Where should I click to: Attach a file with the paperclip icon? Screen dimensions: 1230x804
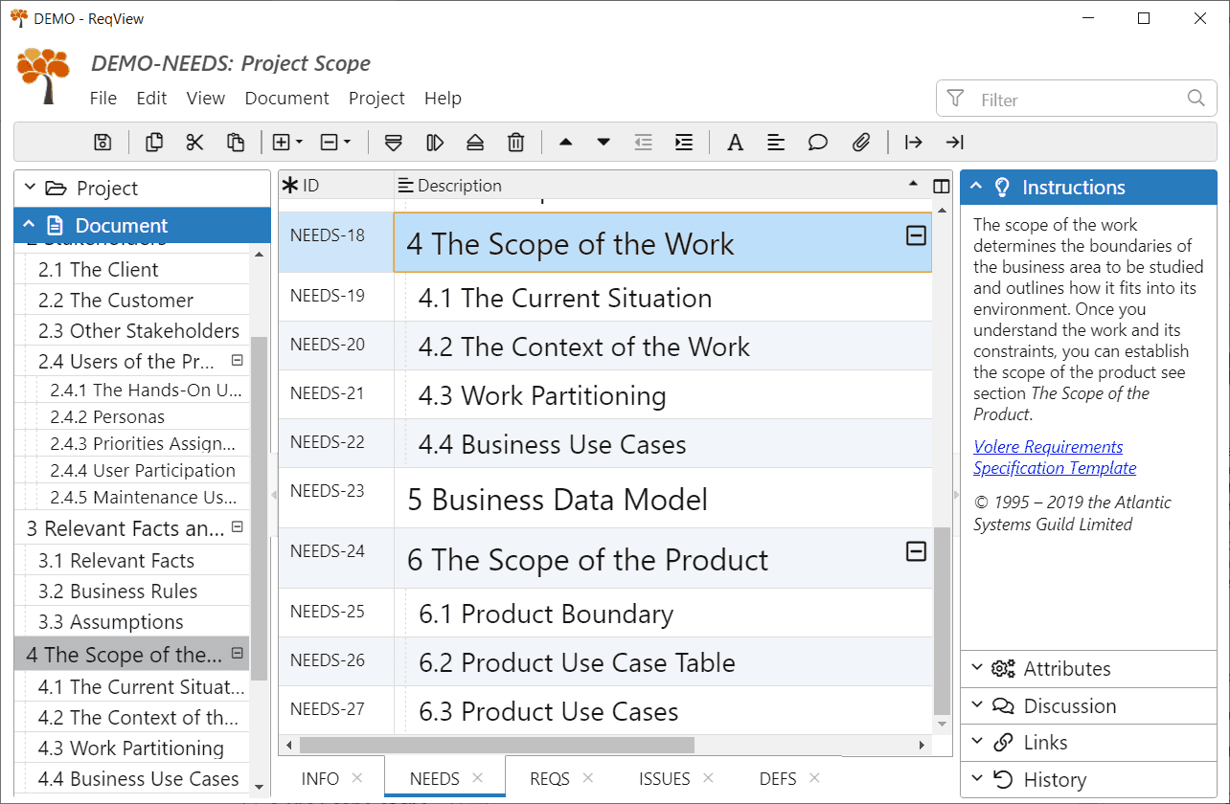tap(860, 142)
